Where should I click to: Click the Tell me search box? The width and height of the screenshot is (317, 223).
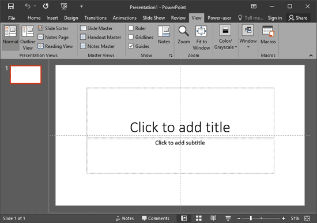[x=251, y=18]
